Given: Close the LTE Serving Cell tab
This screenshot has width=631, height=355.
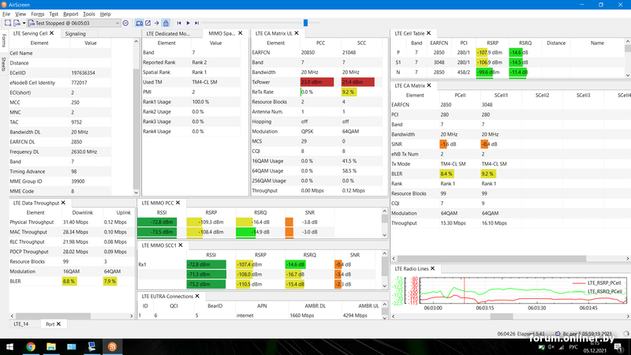Looking at the screenshot, I should [52, 34].
